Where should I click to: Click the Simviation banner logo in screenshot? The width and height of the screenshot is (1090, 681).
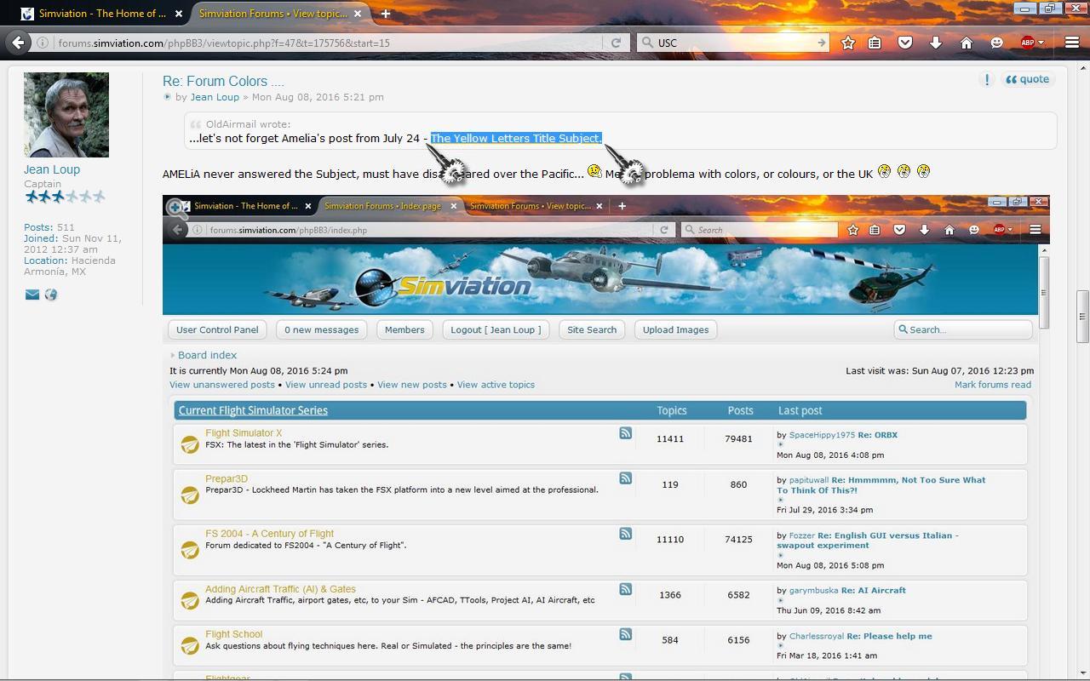click(444, 285)
